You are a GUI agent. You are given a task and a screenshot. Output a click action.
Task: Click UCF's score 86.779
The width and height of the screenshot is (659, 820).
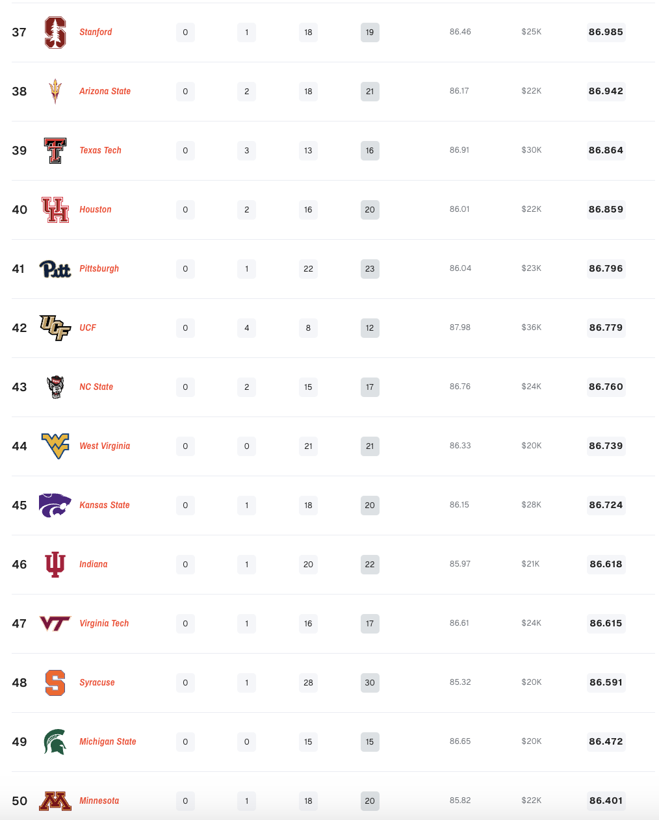pos(606,328)
